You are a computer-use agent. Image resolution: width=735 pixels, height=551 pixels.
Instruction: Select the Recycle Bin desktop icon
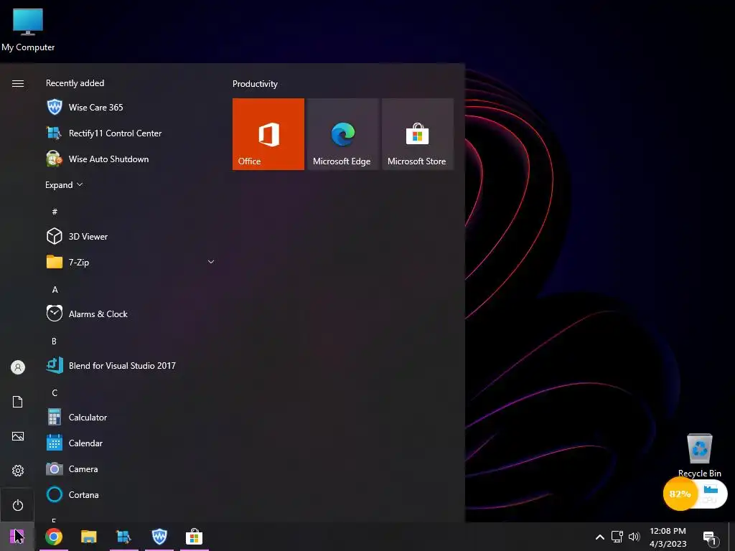tap(699, 456)
